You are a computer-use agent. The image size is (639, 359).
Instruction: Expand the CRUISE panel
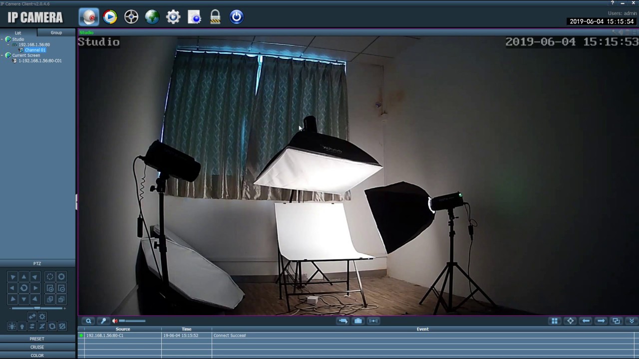37,347
